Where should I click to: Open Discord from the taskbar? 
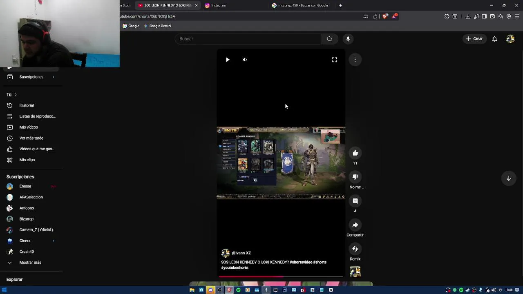[x=210, y=290]
